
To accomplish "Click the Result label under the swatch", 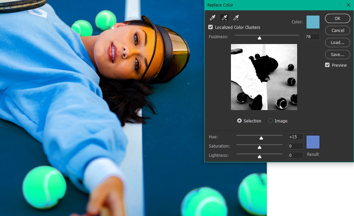I will tap(313, 154).
